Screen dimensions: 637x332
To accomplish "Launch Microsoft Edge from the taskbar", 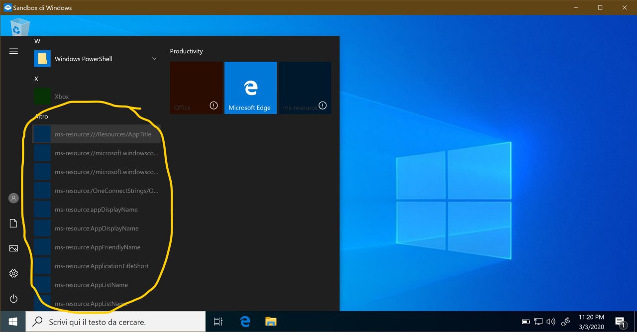I will tap(244, 322).
